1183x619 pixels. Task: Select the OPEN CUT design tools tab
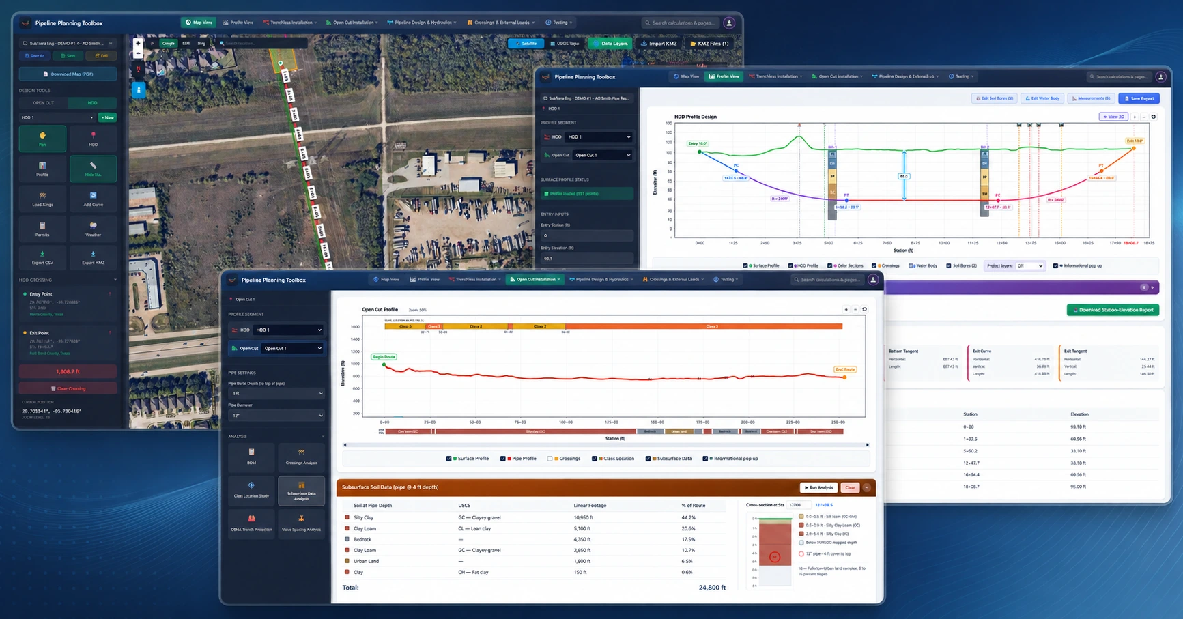coord(44,103)
